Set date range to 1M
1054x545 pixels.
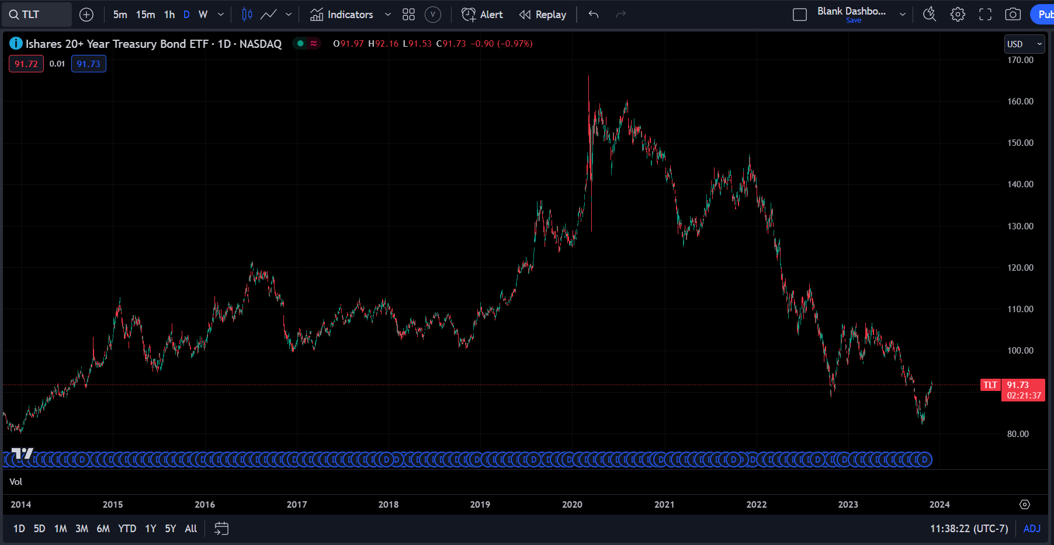click(x=60, y=529)
